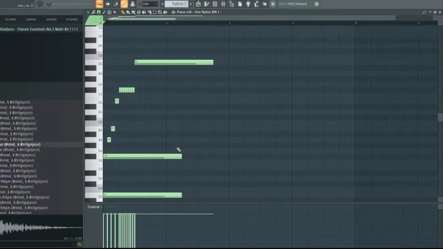The height and width of the screenshot is (249, 443).
Task: Open the pattern options arrow left of Pattern 1
Action: click(x=162, y=4)
